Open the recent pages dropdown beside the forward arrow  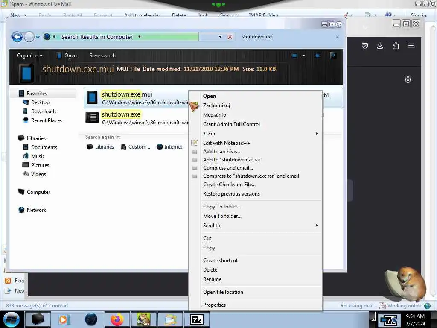[38, 37]
